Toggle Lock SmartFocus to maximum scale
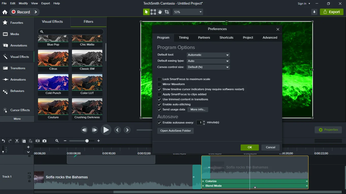 point(159,79)
